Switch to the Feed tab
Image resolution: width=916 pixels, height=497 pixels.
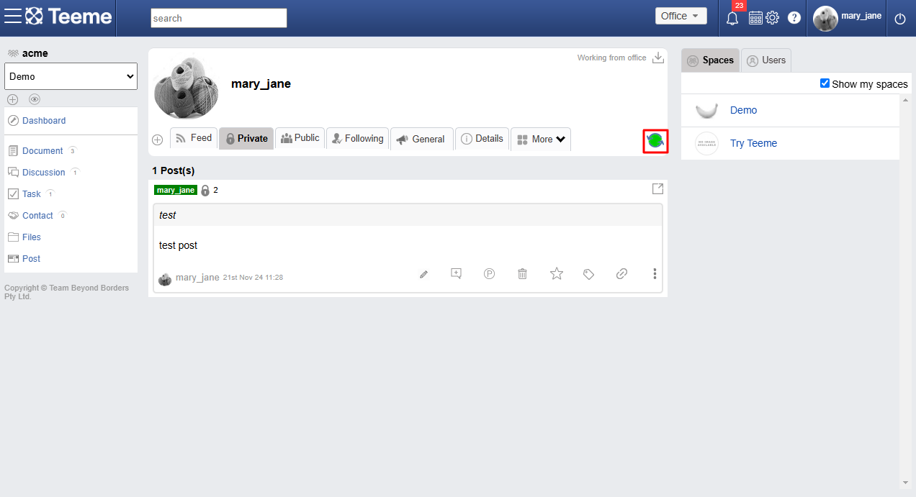pos(194,138)
